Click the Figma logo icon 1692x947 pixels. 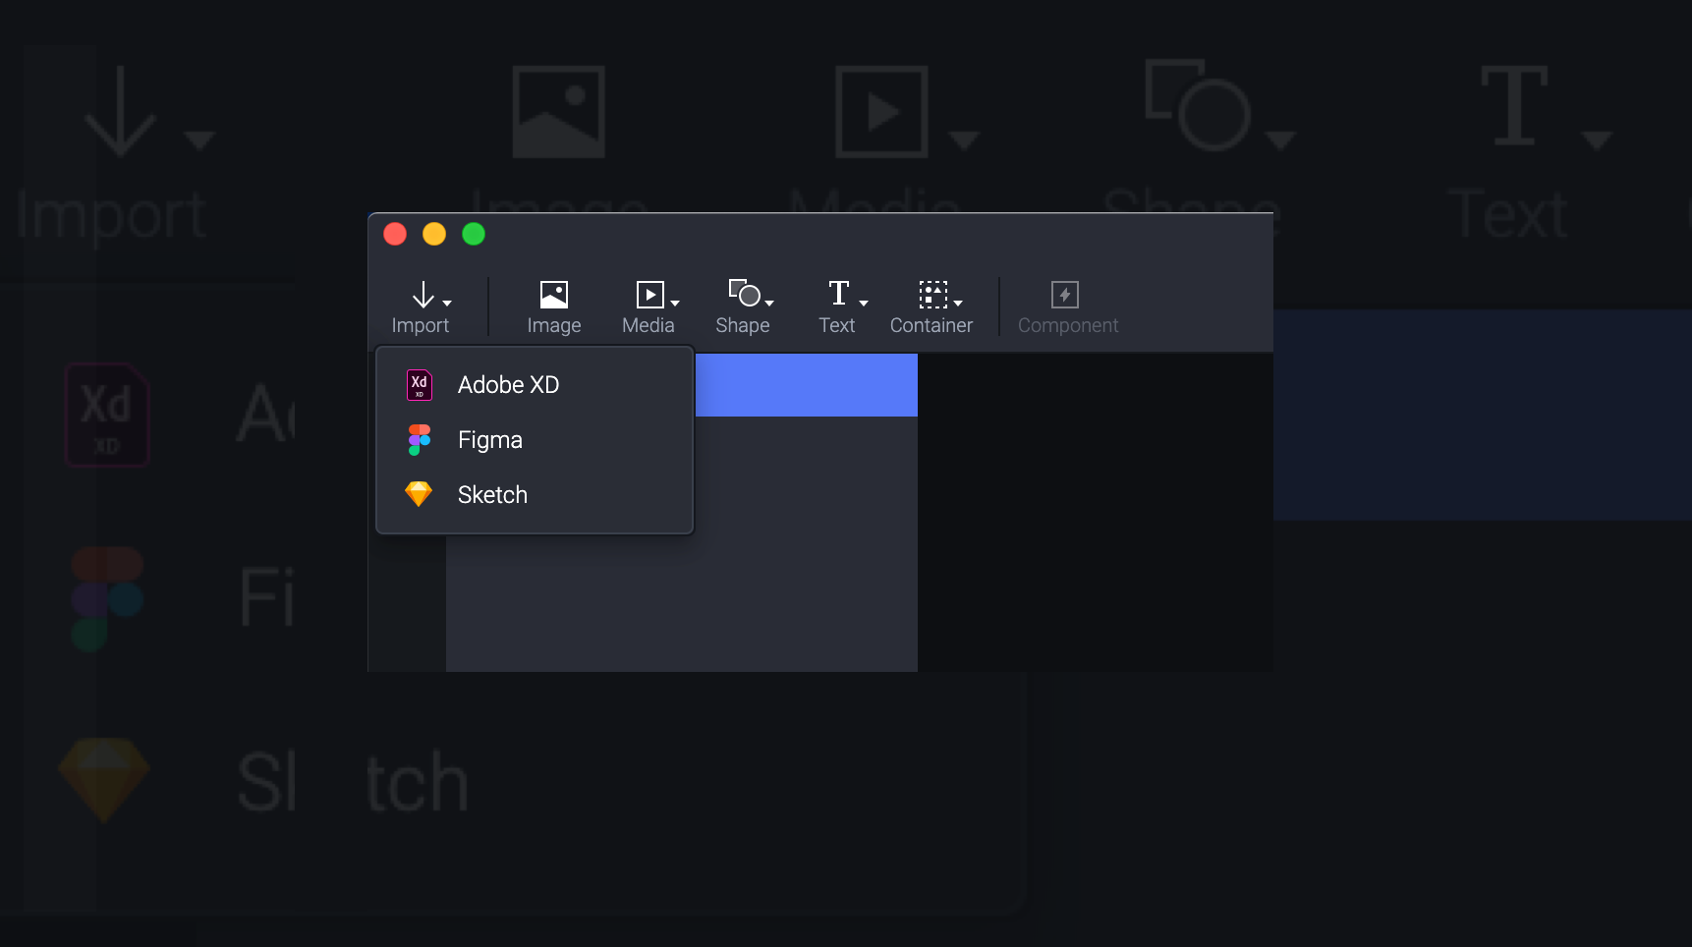pos(419,439)
